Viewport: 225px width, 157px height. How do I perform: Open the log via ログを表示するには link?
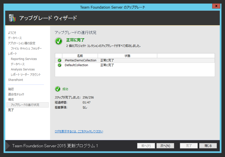pyautogui.click(x=79, y=131)
